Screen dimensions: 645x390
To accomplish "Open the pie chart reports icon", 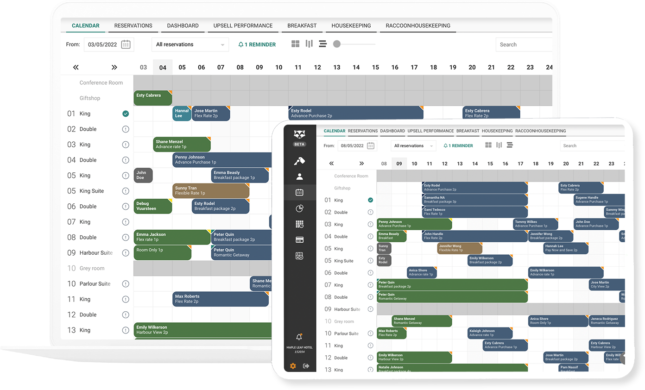I will click(x=300, y=208).
